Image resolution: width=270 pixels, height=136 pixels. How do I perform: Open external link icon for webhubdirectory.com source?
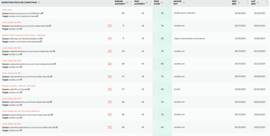coord(51,102)
